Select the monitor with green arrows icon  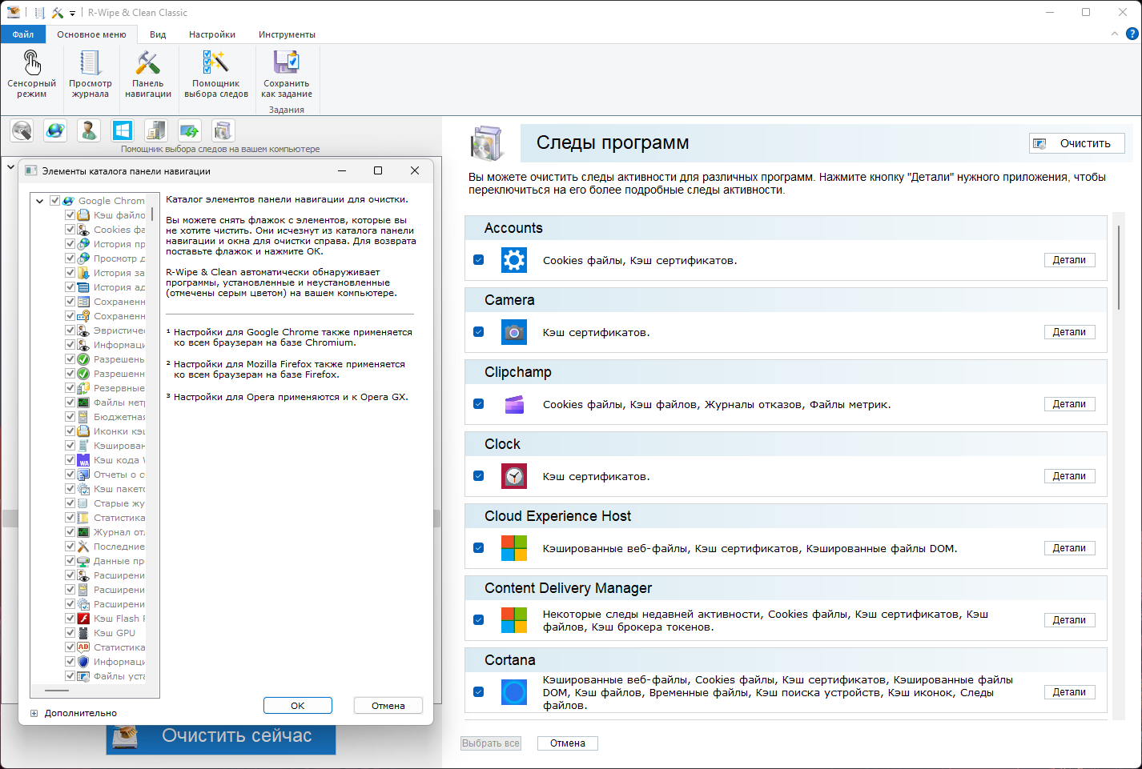tap(190, 130)
